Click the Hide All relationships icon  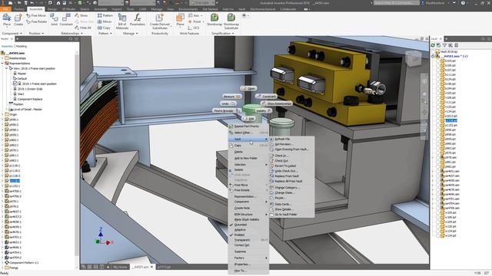pyautogui.click(x=83, y=28)
